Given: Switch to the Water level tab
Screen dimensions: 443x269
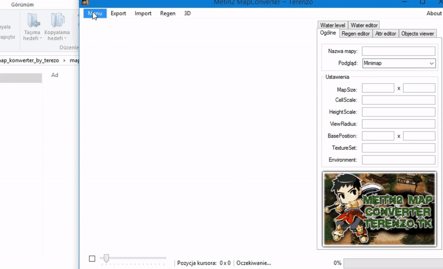Looking at the screenshot, I should click(x=333, y=25).
